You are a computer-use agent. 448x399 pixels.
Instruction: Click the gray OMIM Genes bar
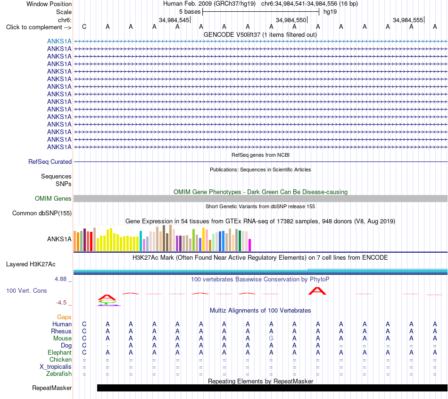(260, 198)
